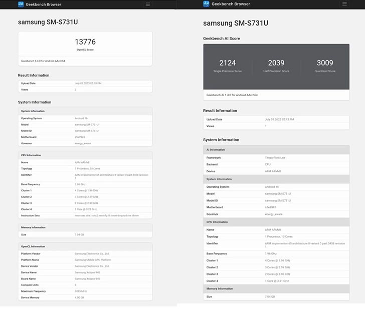
Task: Click the Geekbench logo on the OpenCL page
Action: pyautogui.click(x=21, y=4)
